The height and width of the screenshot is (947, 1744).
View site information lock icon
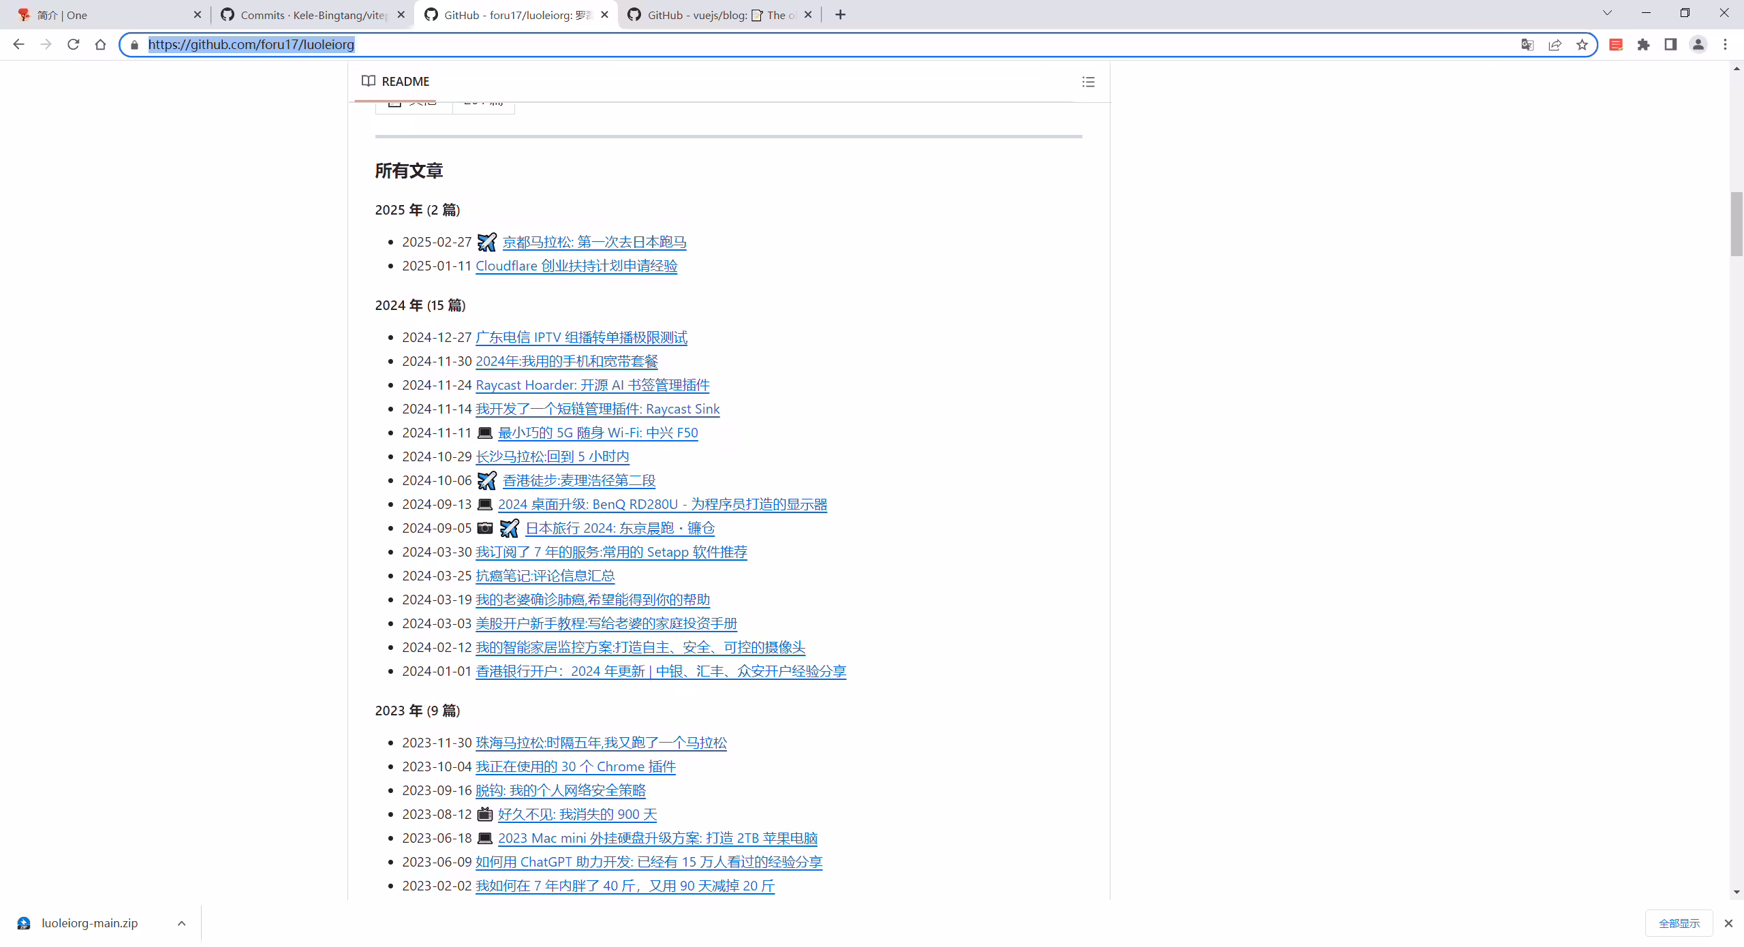[134, 45]
